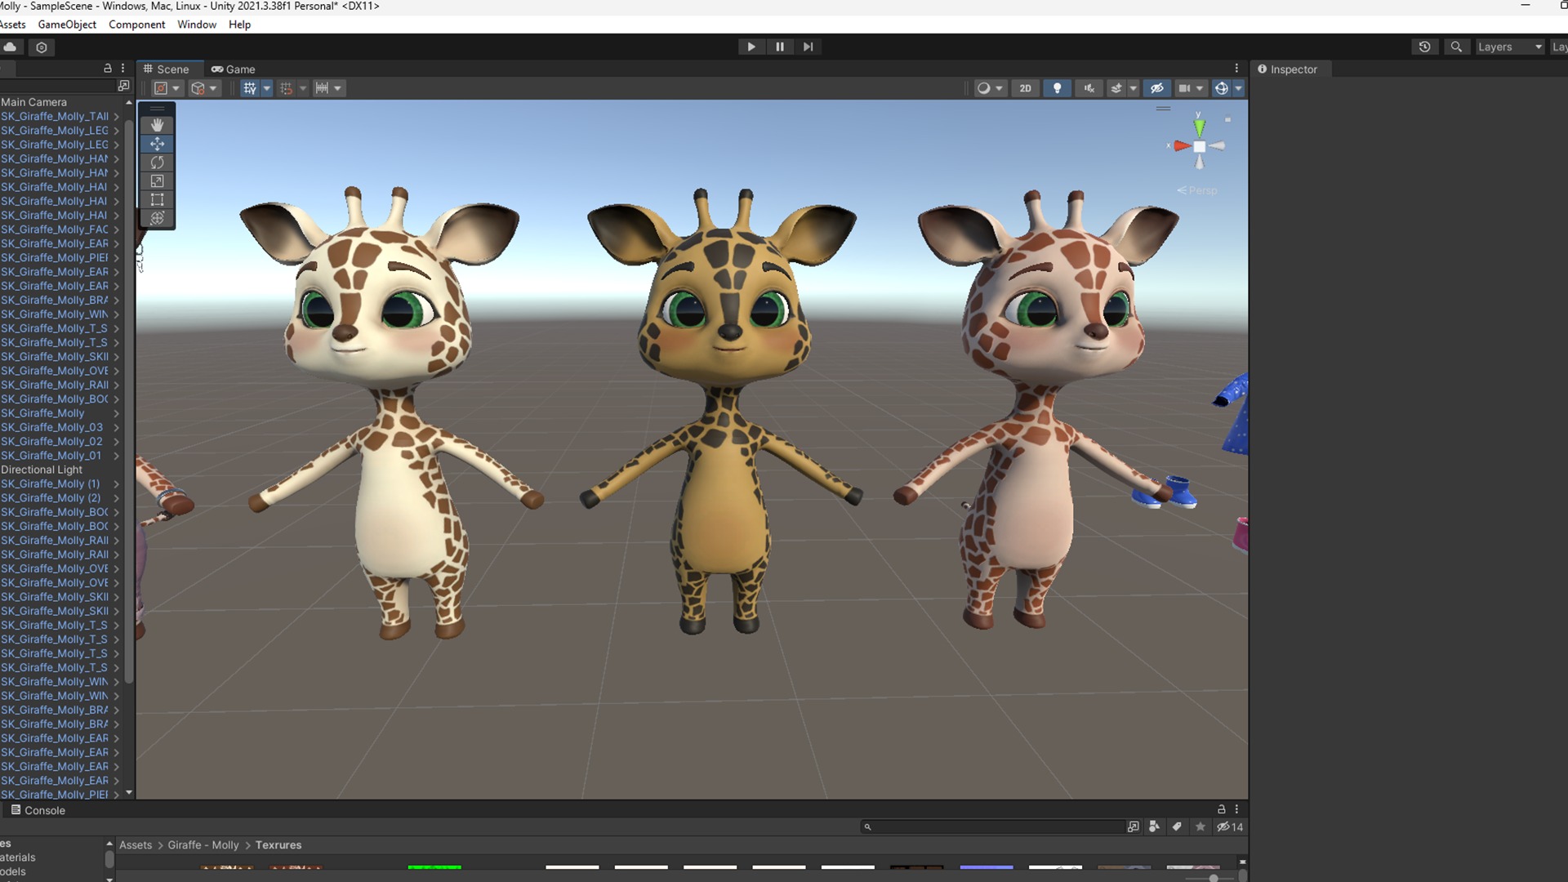Open the pivot mode dropdown arrow
The image size is (1568, 882).
(176, 88)
